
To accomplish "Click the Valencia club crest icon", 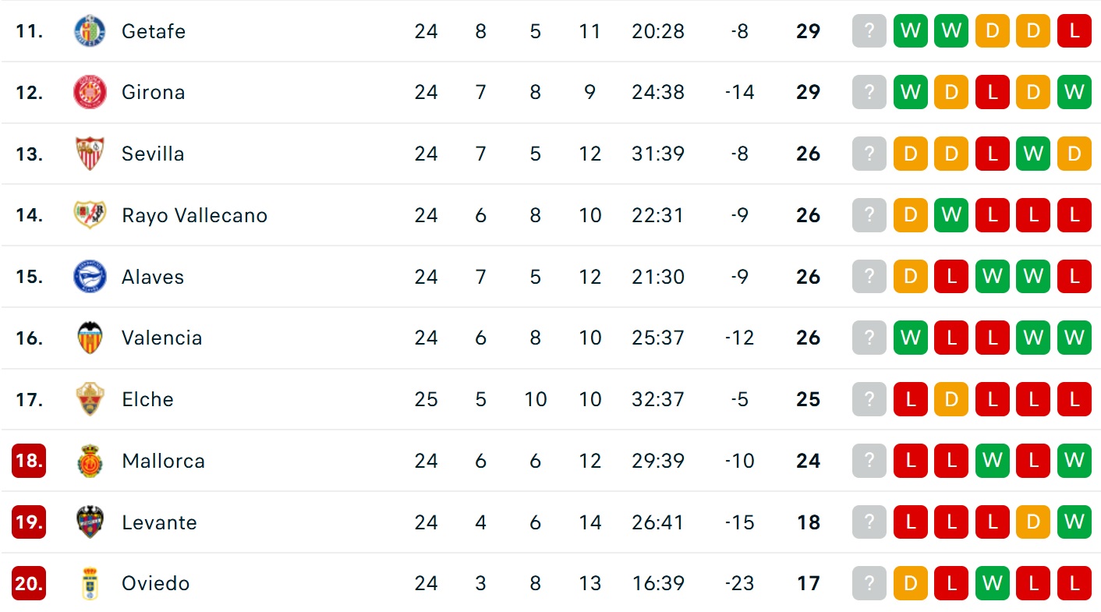I will pos(90,338).
